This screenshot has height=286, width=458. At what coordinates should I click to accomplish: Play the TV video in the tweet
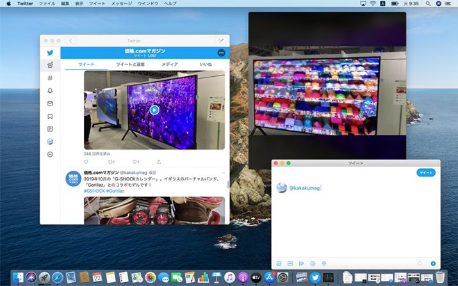154,110
